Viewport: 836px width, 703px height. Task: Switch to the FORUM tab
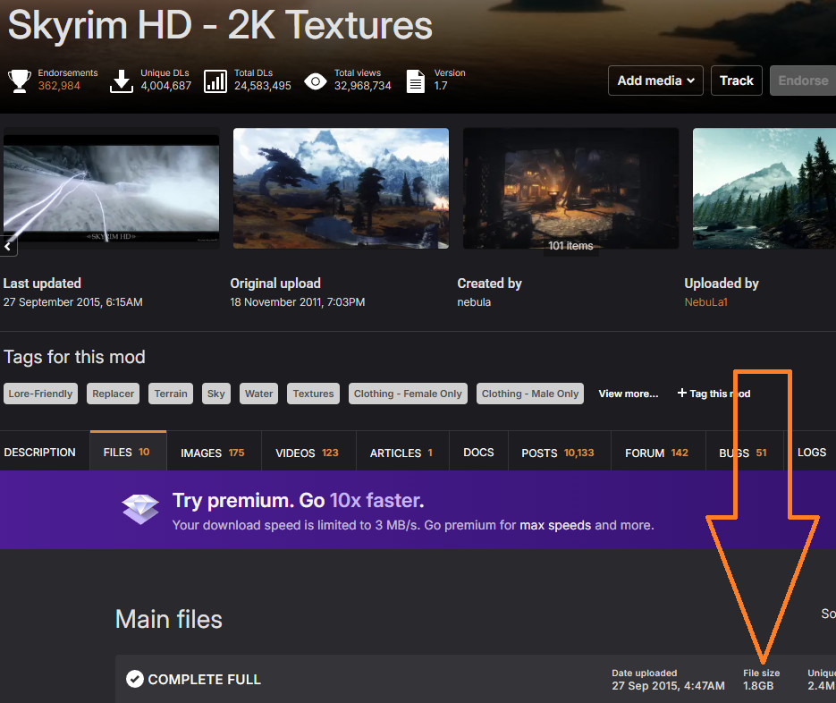tap(657, 453)
